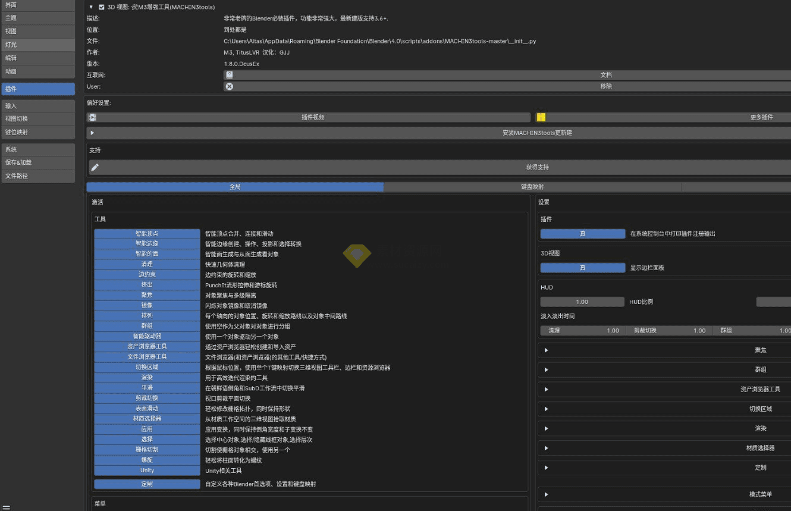Click the video icon on 插件视频 button

tap(92, 117)
